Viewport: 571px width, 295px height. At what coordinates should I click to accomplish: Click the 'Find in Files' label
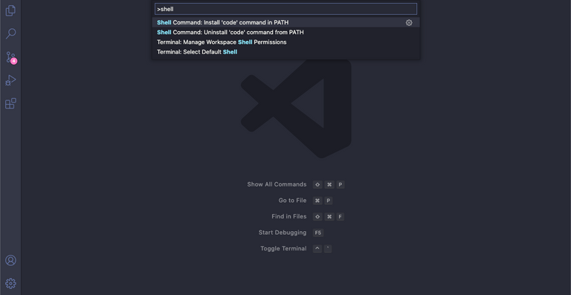click(x=288, y=216)
